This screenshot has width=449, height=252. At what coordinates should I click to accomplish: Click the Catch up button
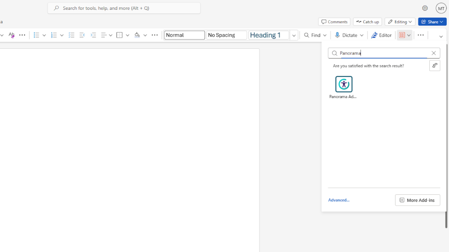[368, 22]
